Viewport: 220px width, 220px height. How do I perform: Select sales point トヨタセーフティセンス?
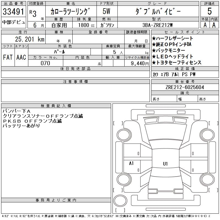[177, 63]
